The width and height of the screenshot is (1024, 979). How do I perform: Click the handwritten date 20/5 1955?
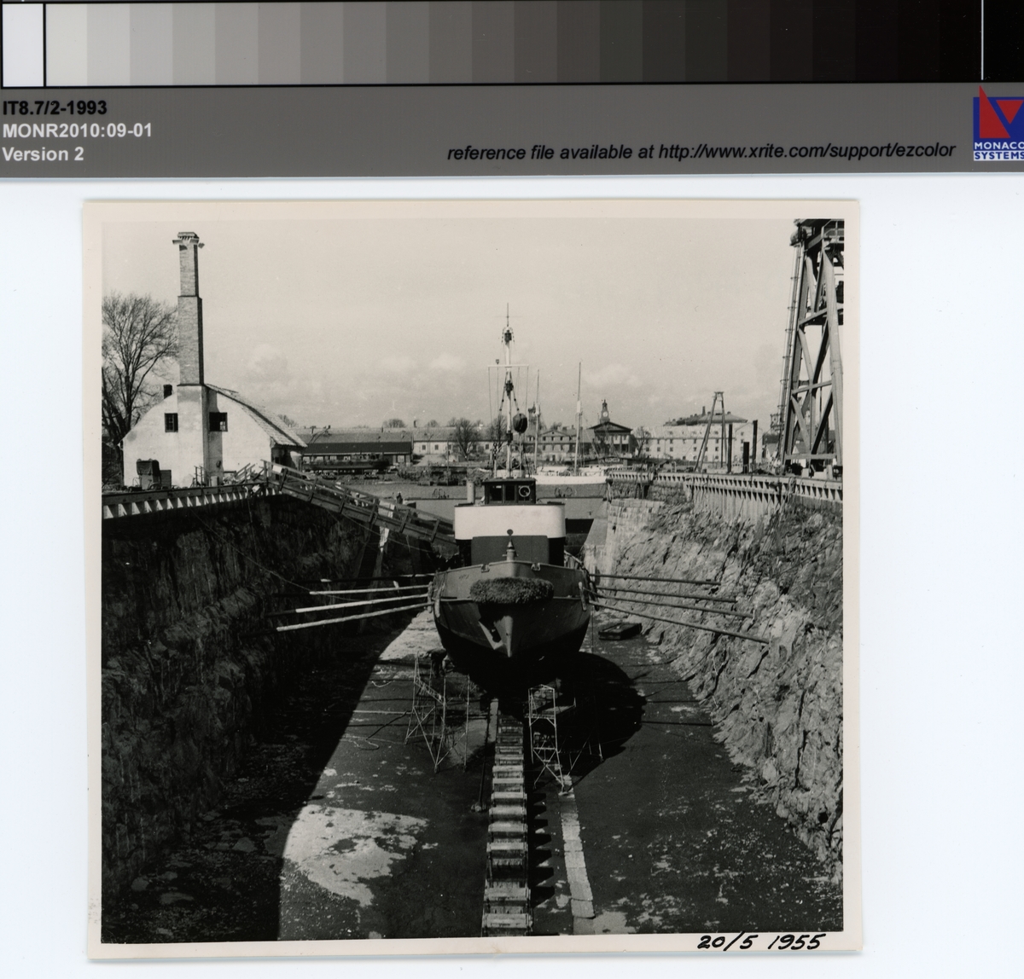(x=760, y=941)
